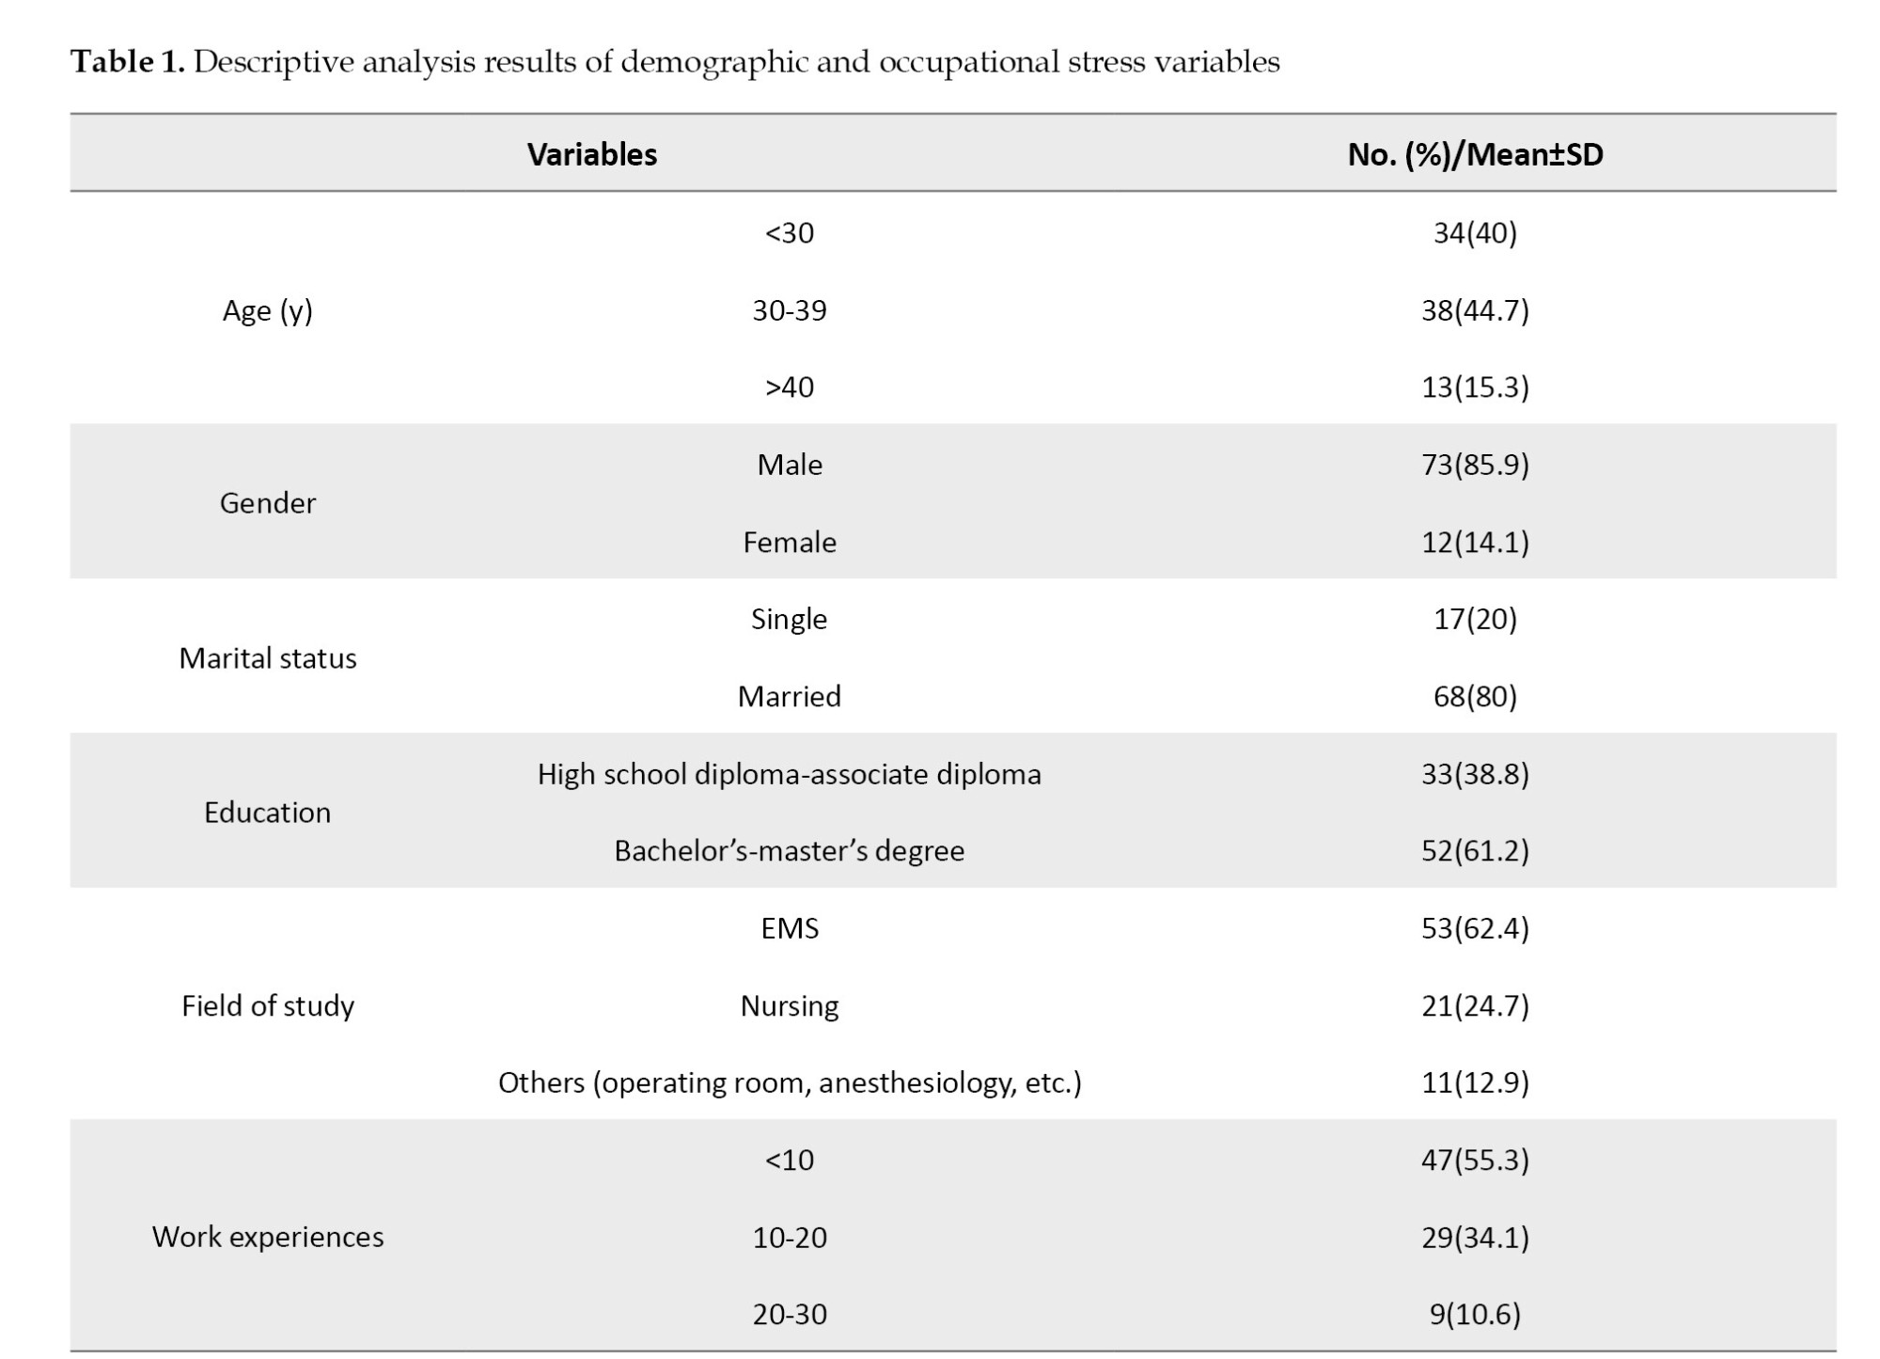Click the Variables column header

[591, 154]
